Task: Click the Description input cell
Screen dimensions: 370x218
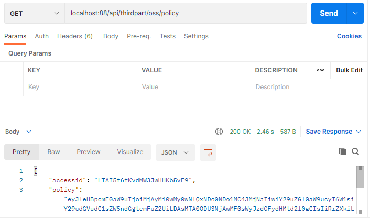Action: tap(309, 87)
